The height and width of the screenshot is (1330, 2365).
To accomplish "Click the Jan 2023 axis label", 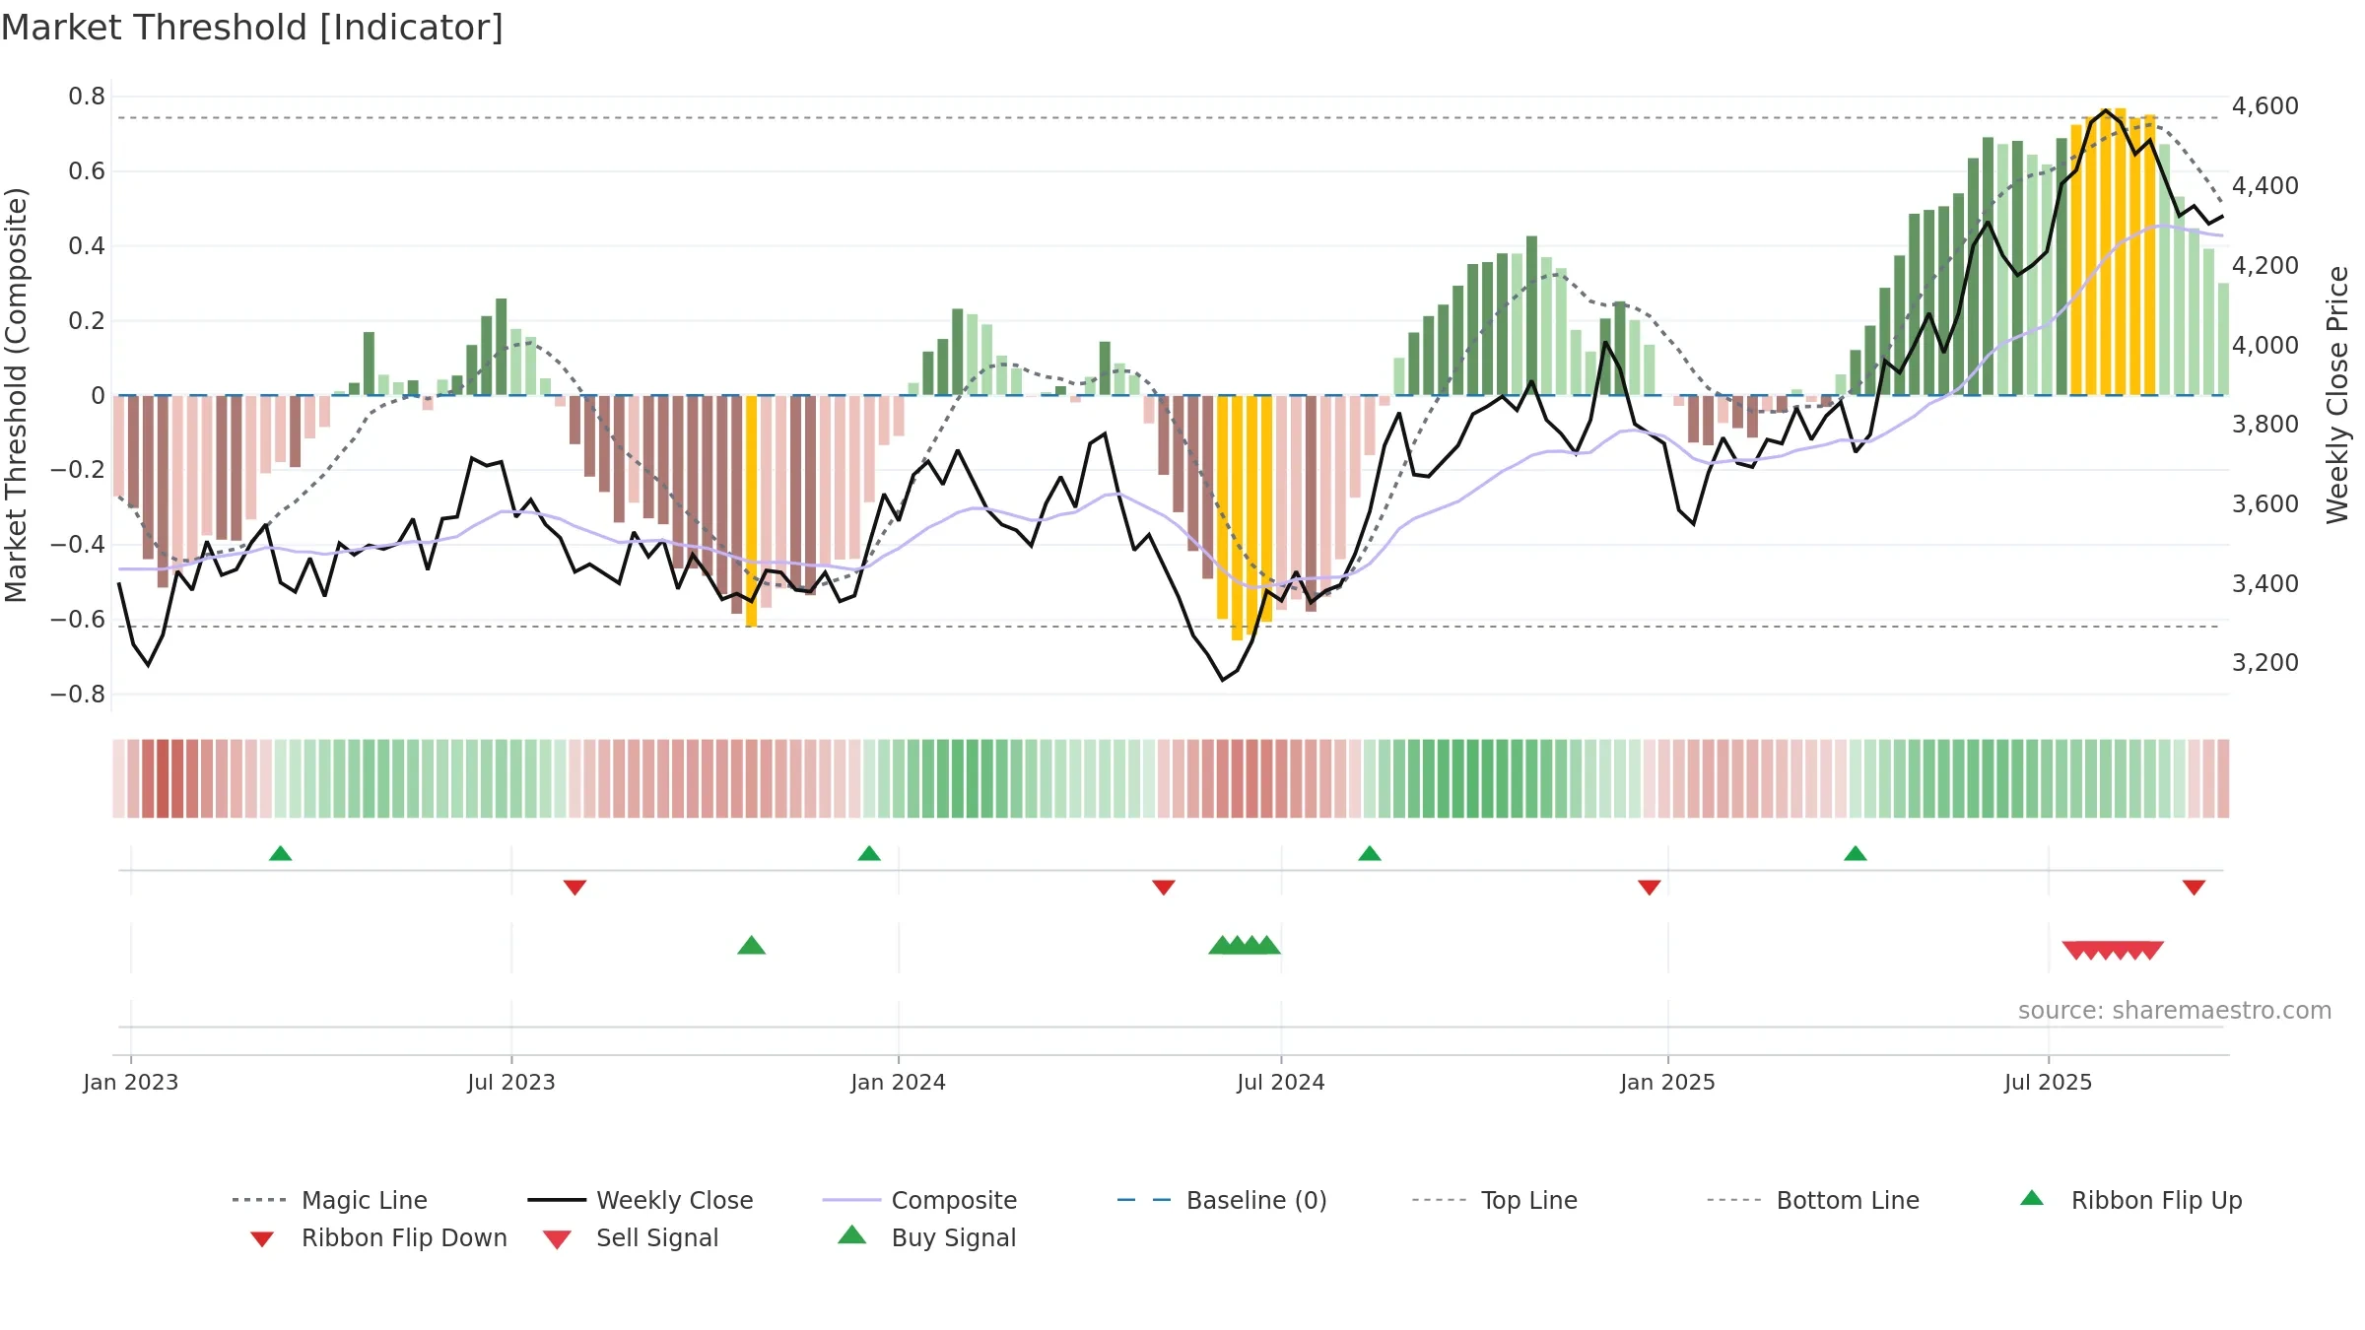I will coord(131,1083).
